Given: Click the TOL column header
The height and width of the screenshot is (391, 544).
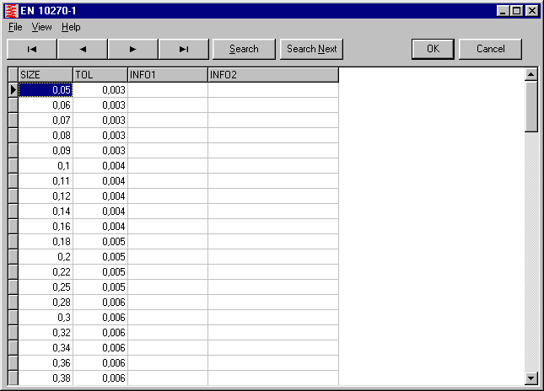Looking at the screenshot, I should [100, 75].
